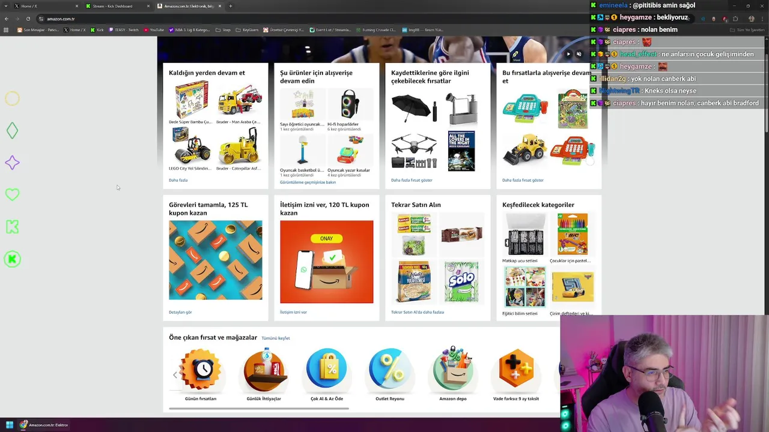Click Tekrar Satın Al'da daha fazlası
This screenshot has height=432, width=769.
click(x=418, y=312)
